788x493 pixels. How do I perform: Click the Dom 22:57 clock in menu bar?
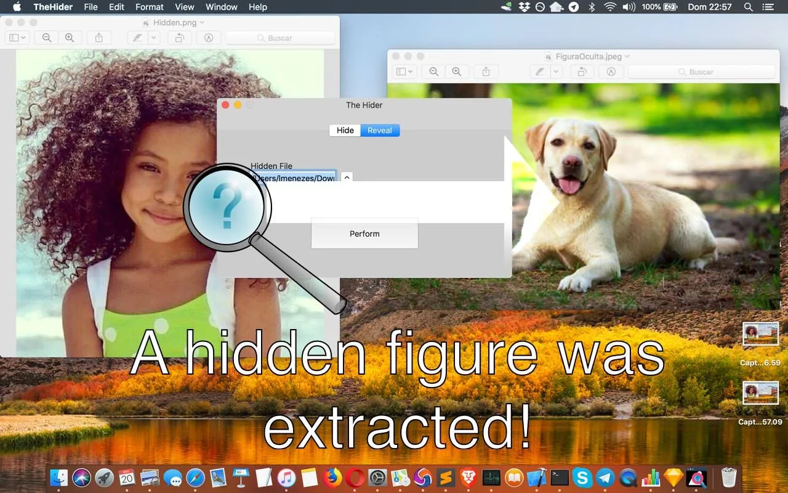click(710, 7)
